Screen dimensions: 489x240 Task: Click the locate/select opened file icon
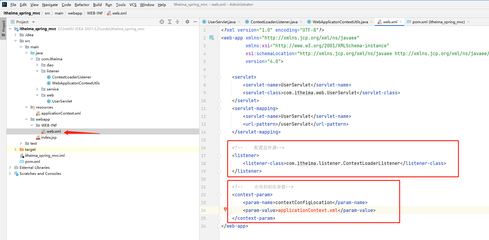(162, 22)
